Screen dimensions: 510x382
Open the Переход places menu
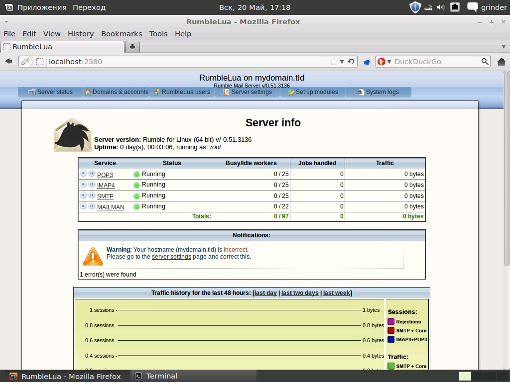pyautogui.click(x=89, y=7)
